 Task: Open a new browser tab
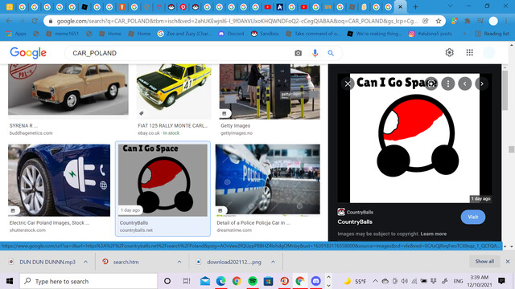pos(415,7)
